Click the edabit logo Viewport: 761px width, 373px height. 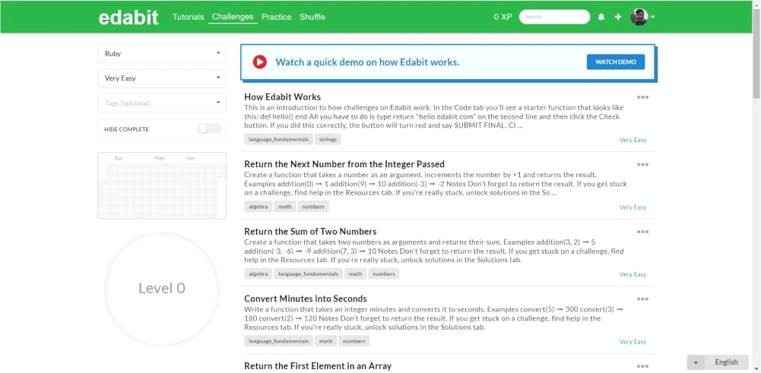pyautogui.click(x=128, y=17)
